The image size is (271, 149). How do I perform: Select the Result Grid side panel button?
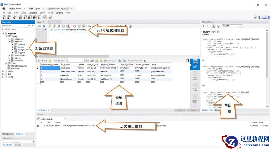(195, 64)
